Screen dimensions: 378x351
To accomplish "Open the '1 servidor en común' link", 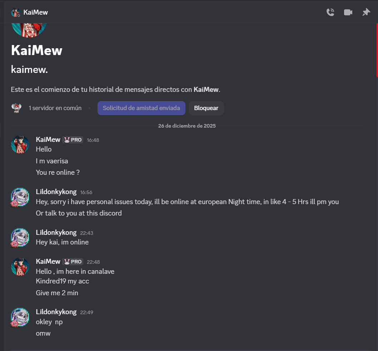I will tap(55, 108).
